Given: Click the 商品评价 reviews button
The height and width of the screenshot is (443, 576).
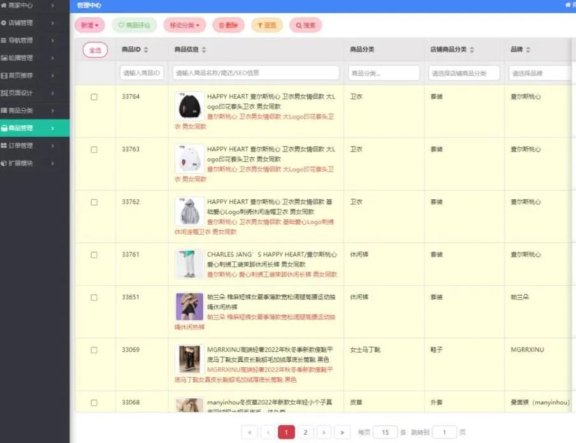Looking at the screenshot, I should 134,25.
